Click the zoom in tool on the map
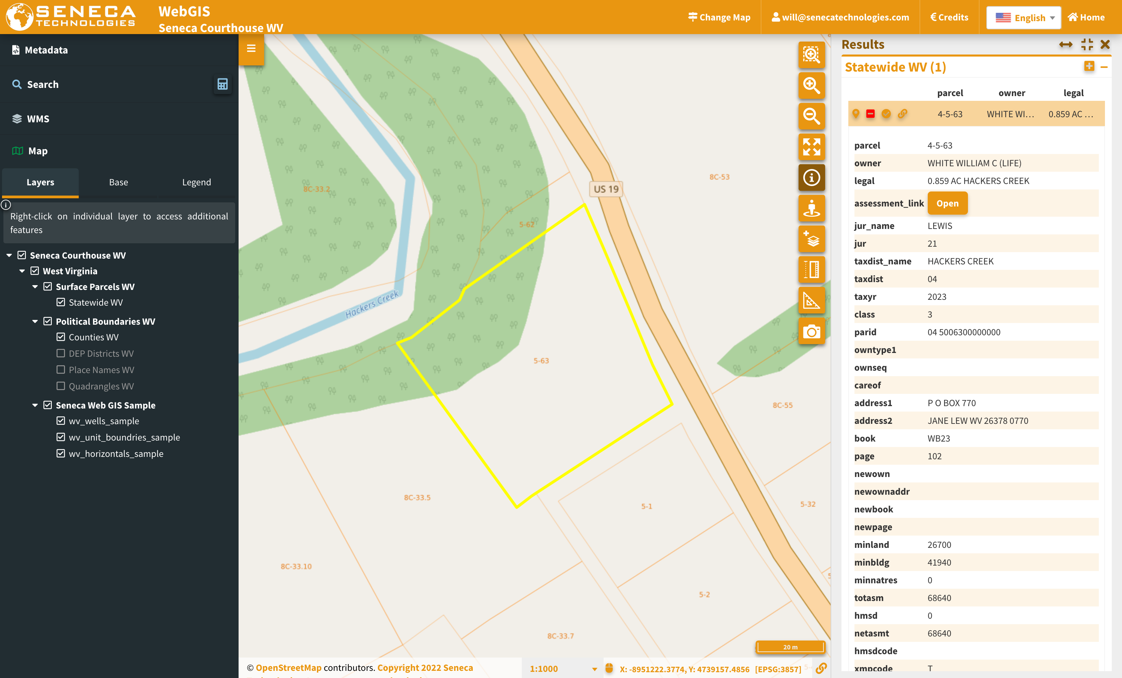The height and width of the screenshot is (678, 1122). pos(812,86)
